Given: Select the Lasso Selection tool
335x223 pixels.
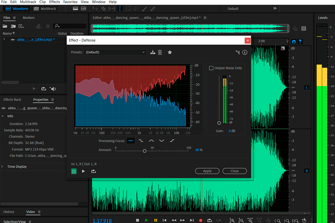Looking at the screenshot, I should [x=136, y=9].
